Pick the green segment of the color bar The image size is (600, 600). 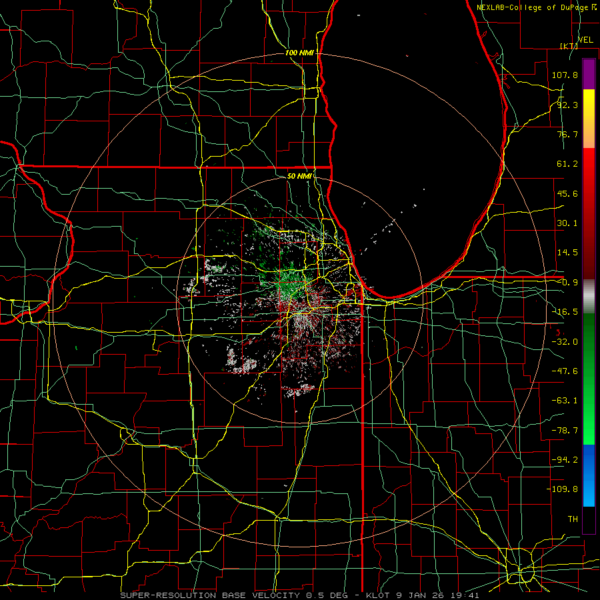tap(589, 379)
